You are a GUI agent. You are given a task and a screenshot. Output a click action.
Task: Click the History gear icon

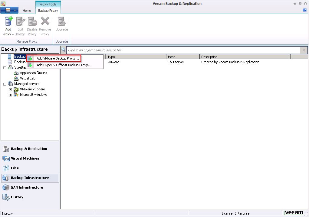click(6, 197)
